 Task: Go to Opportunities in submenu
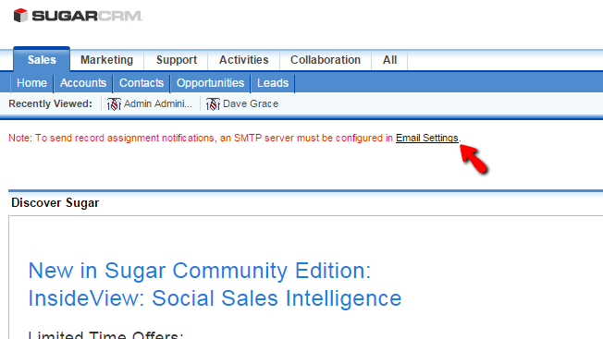click(x=210, y=83)
